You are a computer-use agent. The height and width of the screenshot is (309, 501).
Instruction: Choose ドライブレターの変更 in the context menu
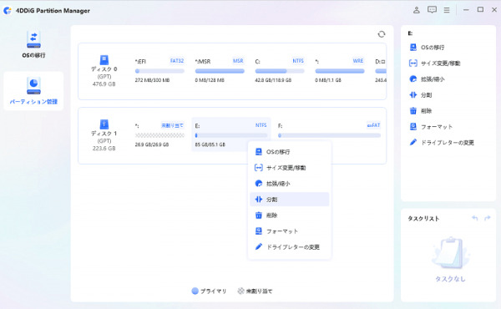pyautogui.click(x=290, y=246)
